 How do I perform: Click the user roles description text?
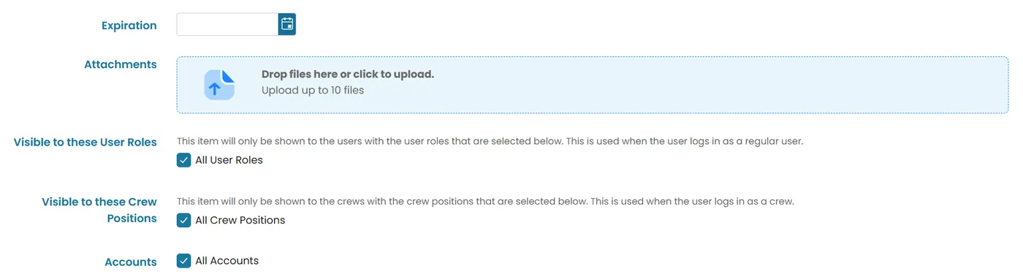click(x=490, y=141)
